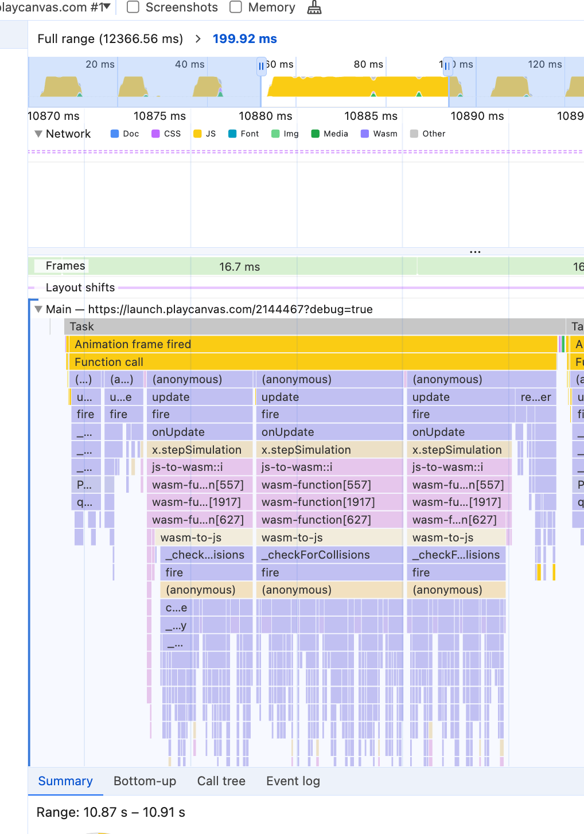This screenshot has width=584, height=834.
Task: Grab the right overview selection handle
Action: point(447,66)
